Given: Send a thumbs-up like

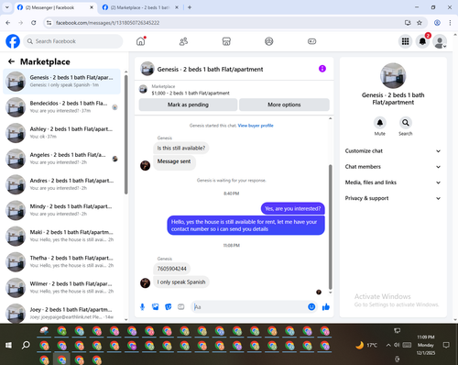Looking at the screenshot, I should pyautogui.click(x=326, y=306).
